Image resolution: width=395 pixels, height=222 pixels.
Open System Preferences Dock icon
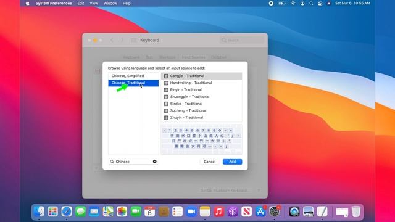(274, 212)
